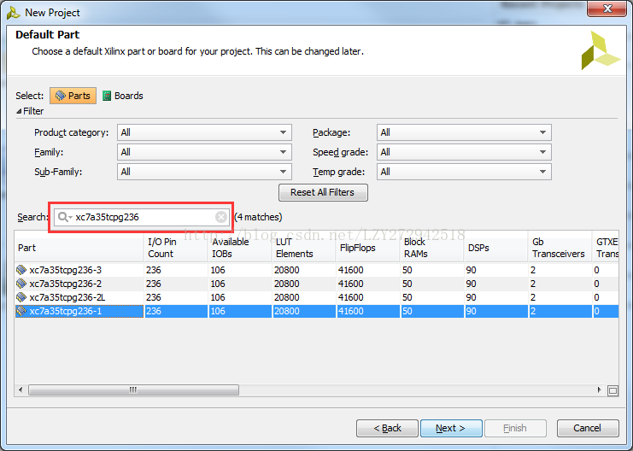This screenshot has height=451, width=633.
Task: Sort by the Block RAMs header
Action: click(432, 248)
